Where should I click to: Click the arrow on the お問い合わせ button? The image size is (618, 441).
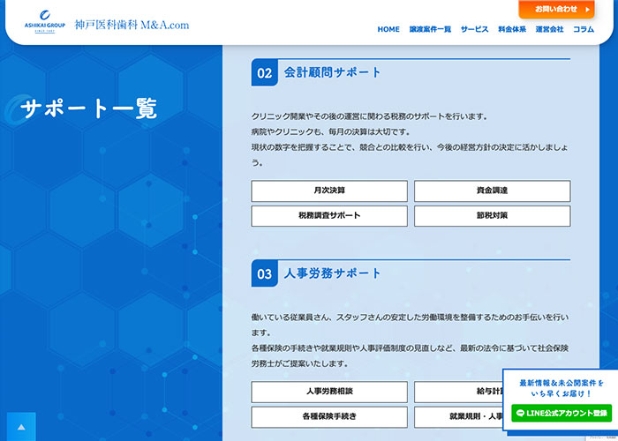click(588, 10)
